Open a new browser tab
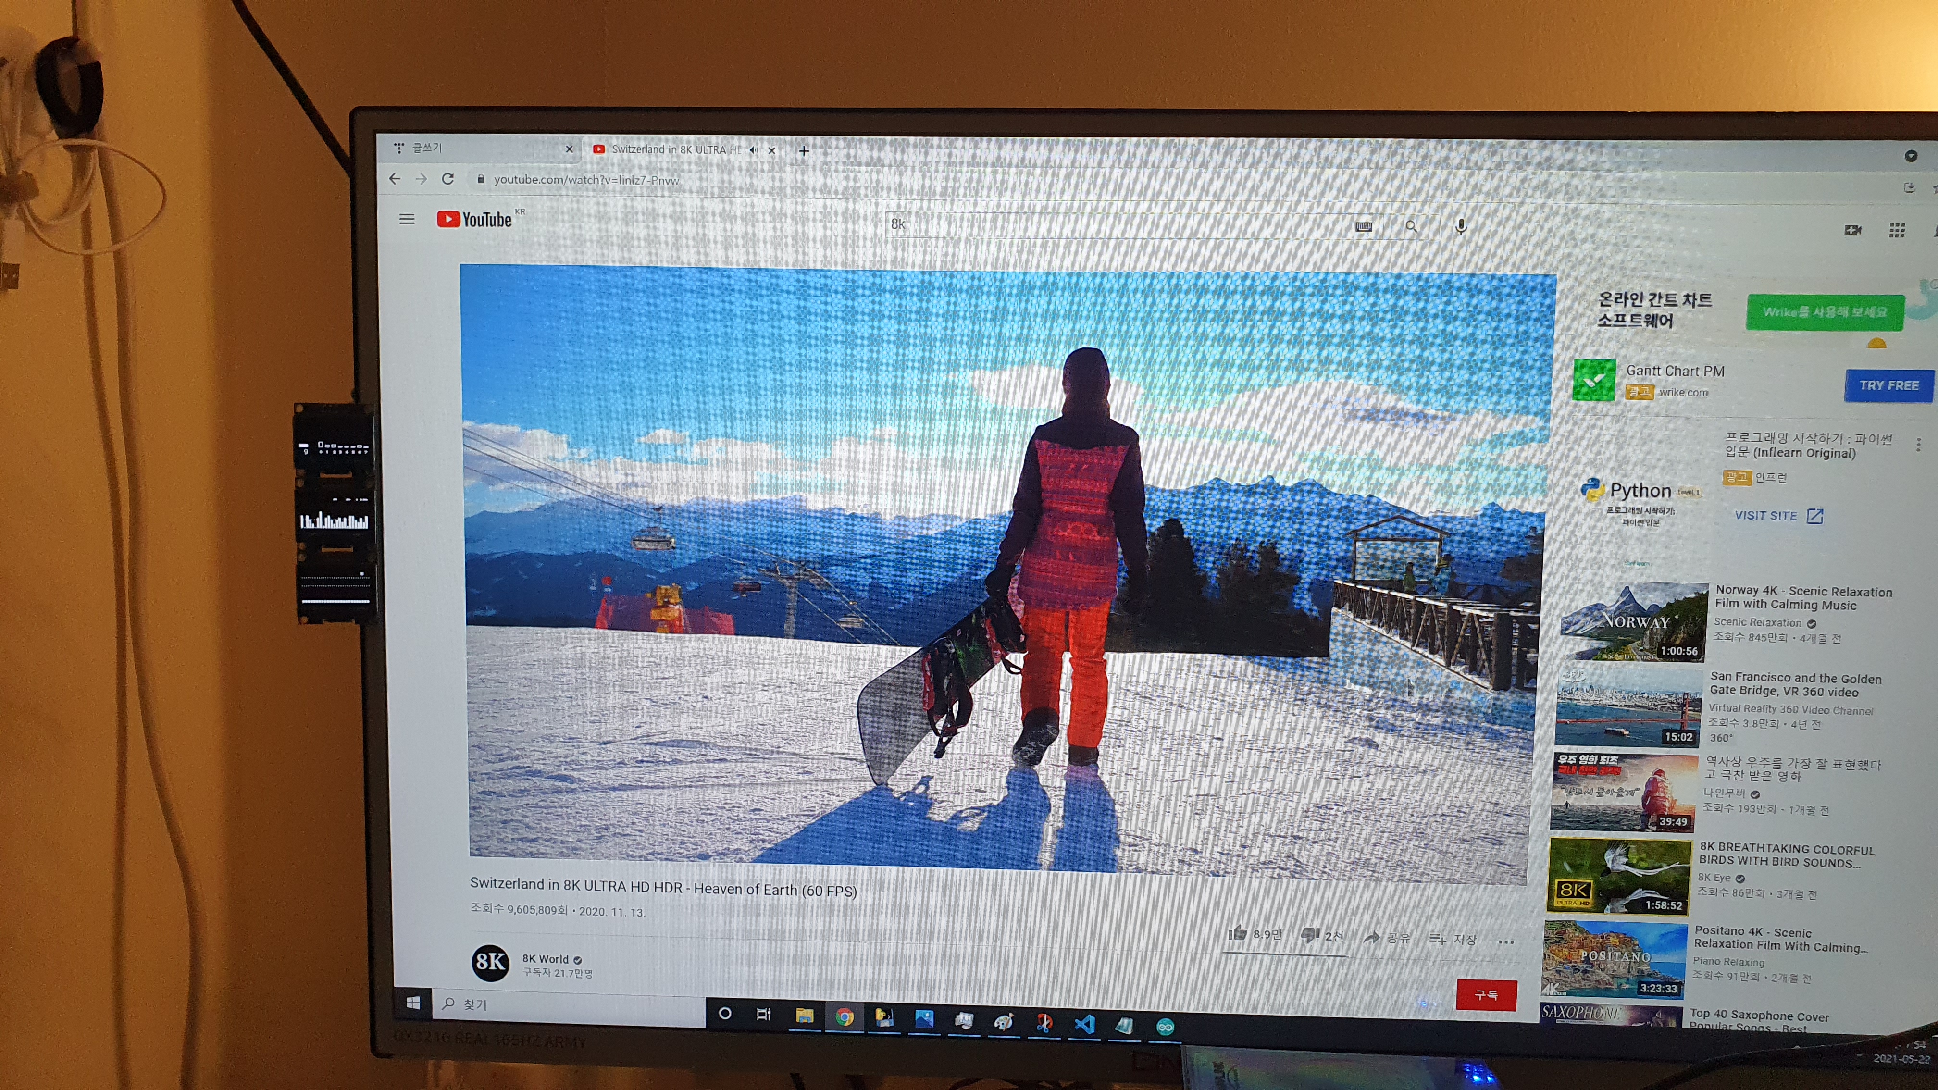 point(804,151)
